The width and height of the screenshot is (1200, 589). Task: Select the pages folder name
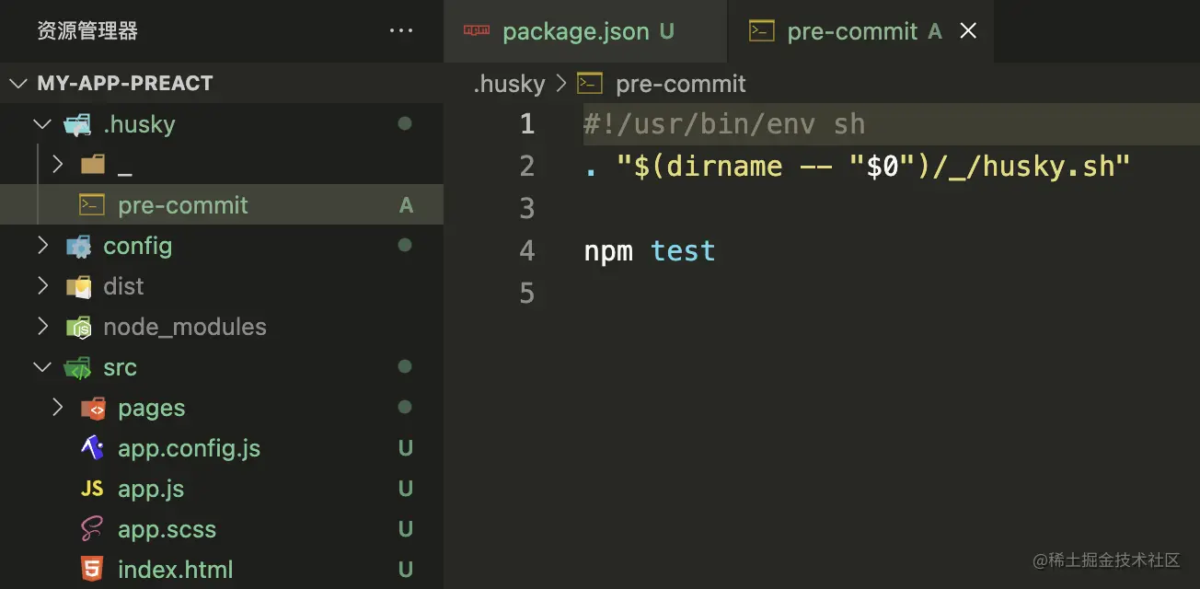click(x=152, y=408)
